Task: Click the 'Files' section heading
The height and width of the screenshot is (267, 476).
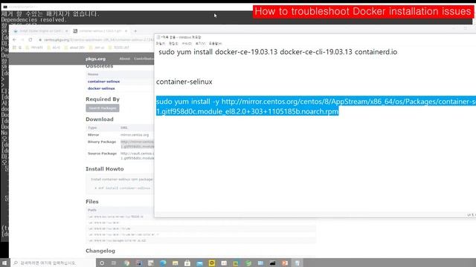Action: (92, 202)
